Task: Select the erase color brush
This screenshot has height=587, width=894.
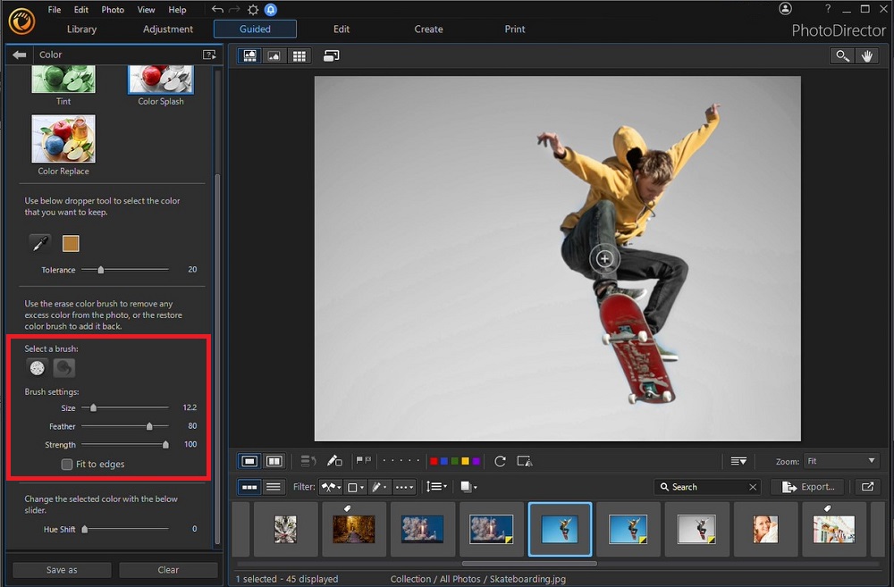Action: pyautogui.click(x=37, y=366)
